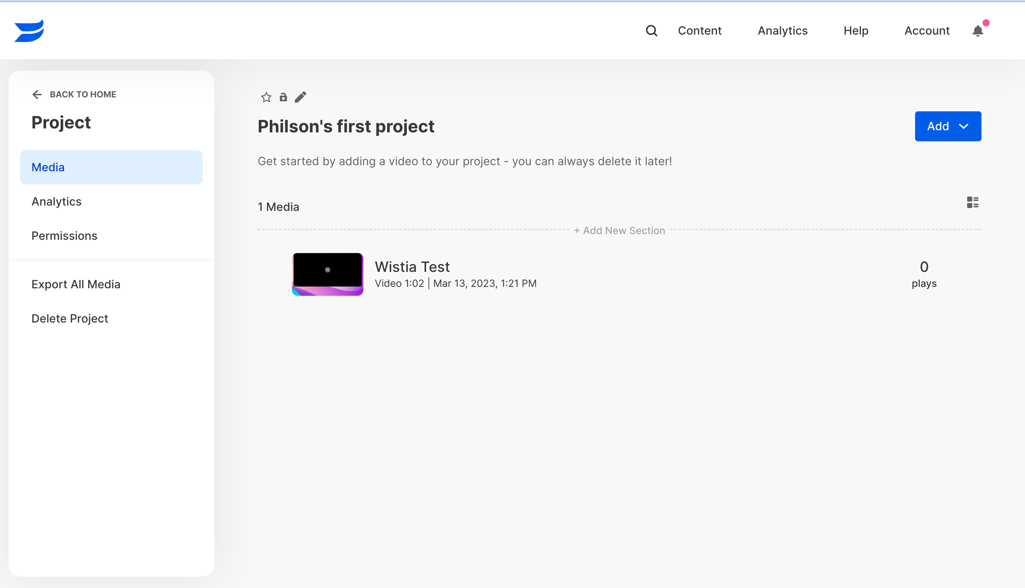Click Delete Project link

coord(70,319)
